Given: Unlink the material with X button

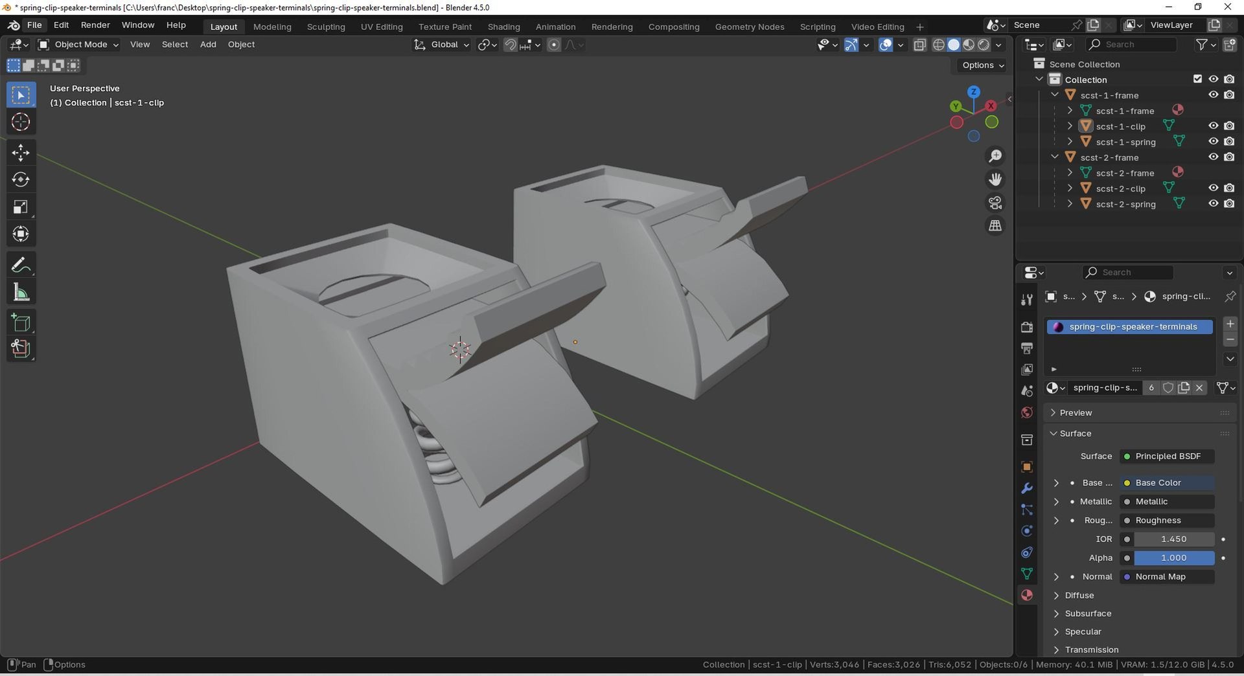Looking at the screenshot, I should click(x=1199, y=388).
